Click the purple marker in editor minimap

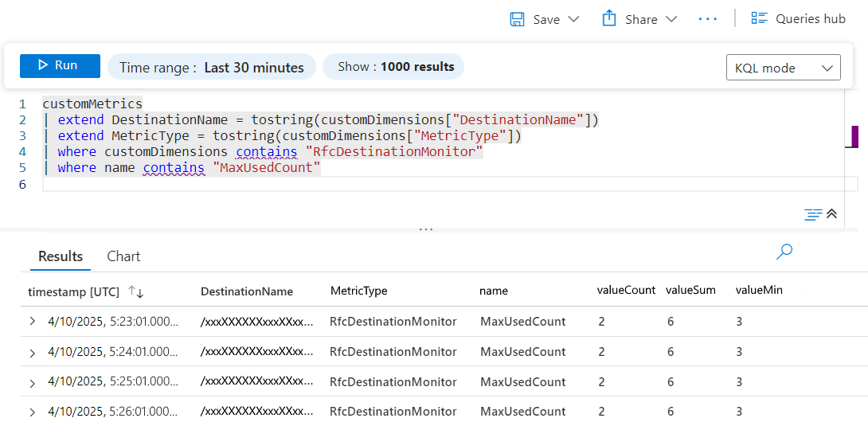855,136
